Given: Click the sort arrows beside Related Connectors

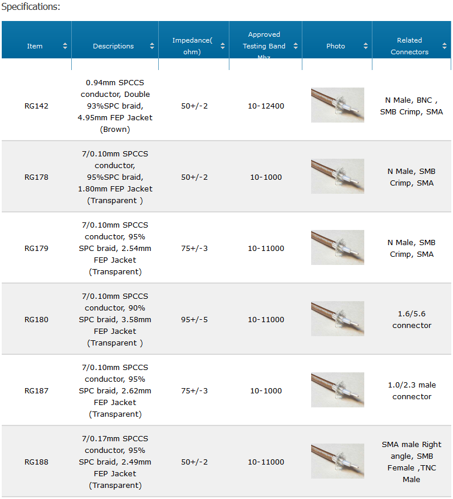Looking at the screenshot, I should coord(444,46).
